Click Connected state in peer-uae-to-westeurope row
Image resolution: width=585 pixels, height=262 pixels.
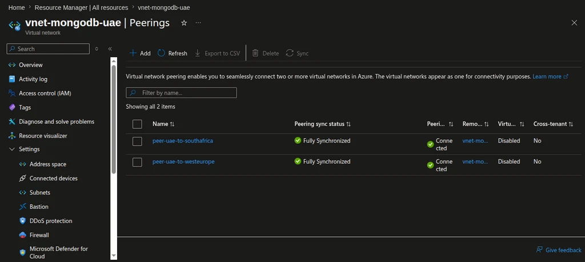[440, 166]
